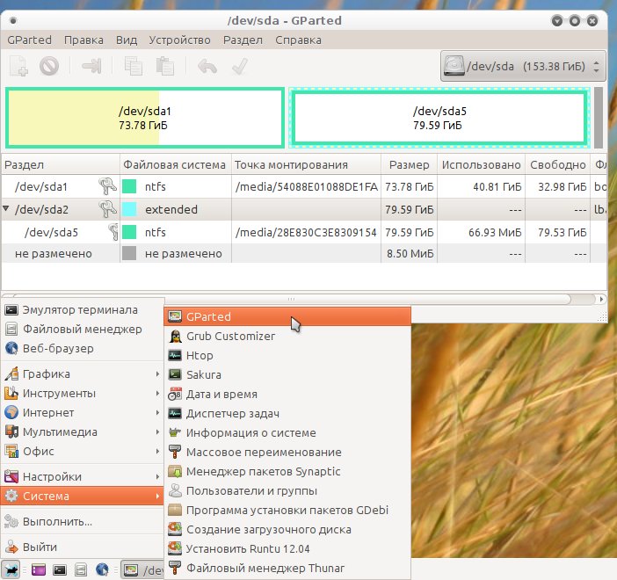Sort by the Файловая система column header

[x=176, y=164]
